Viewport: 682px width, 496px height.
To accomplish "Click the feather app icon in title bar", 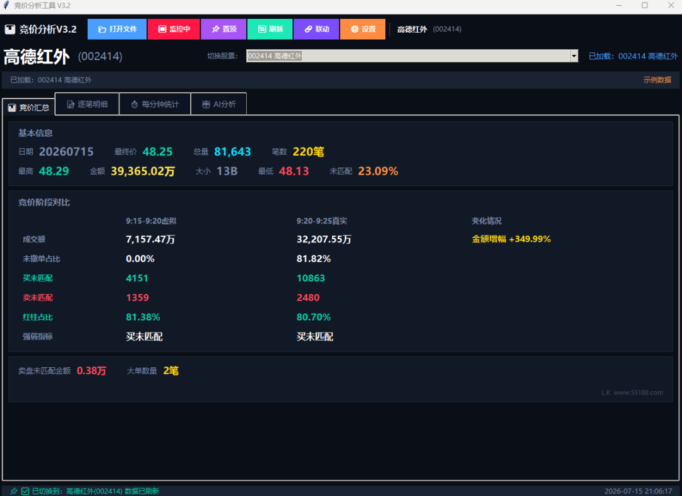I will coord(6,5).
